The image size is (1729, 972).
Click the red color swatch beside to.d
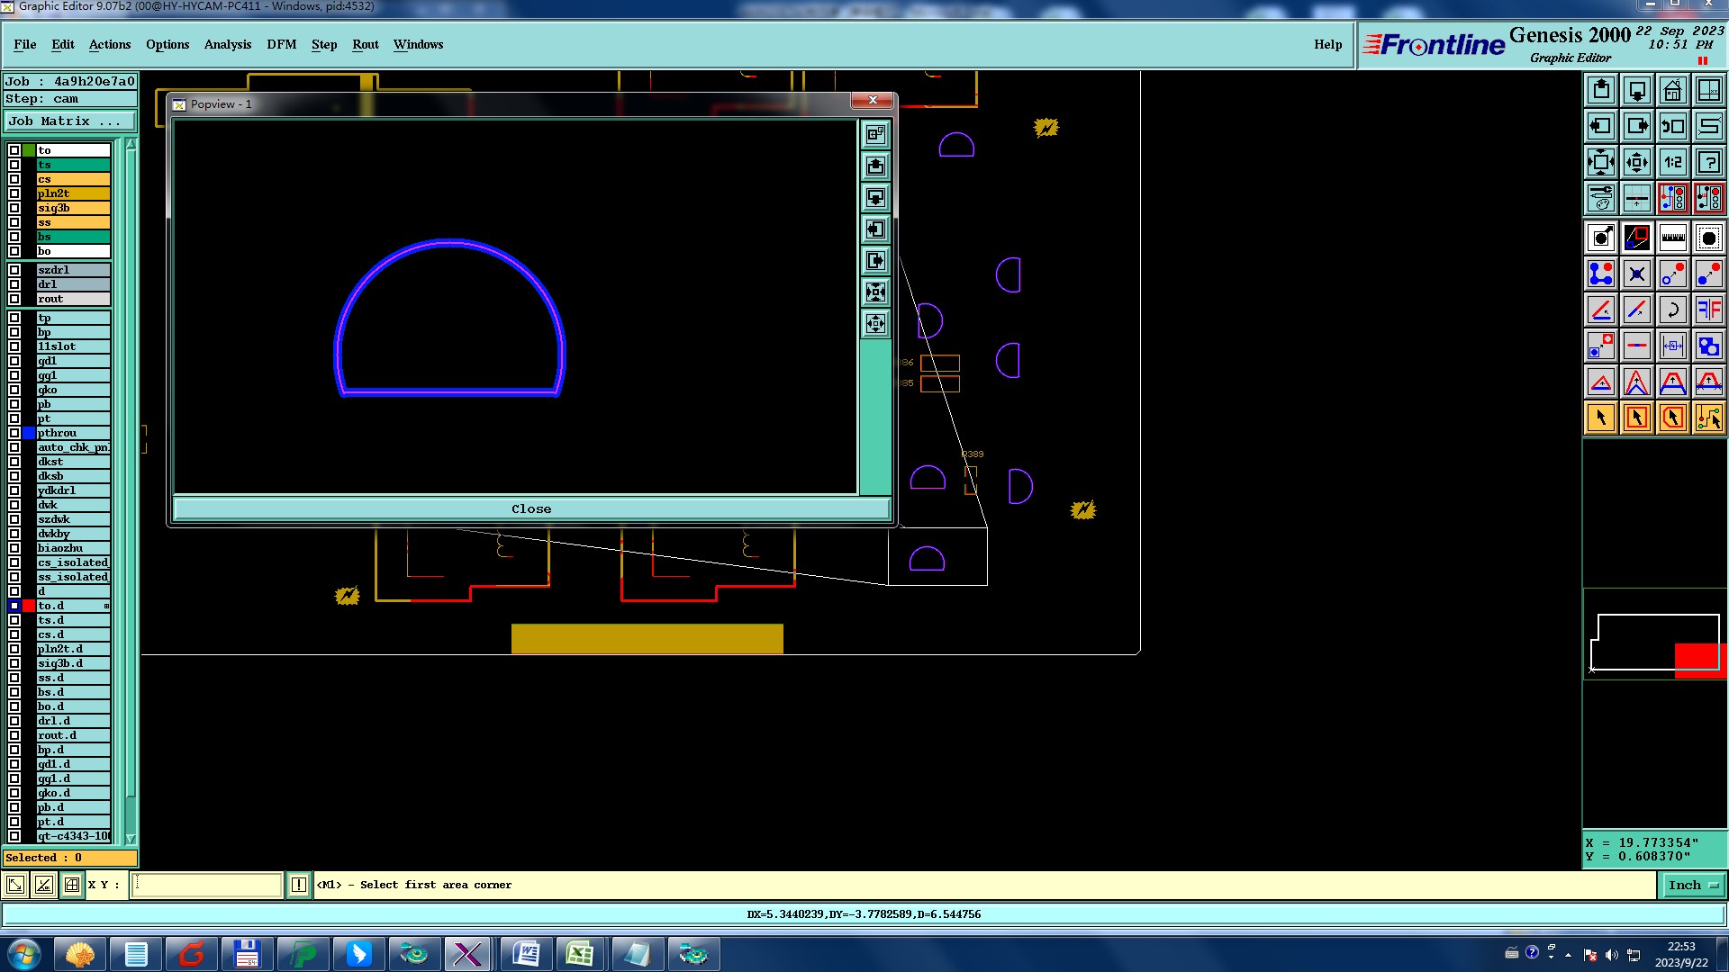[29, 606]
